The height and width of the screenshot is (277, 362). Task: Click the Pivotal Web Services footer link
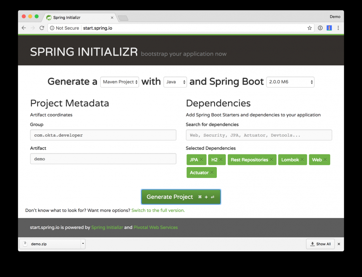tap(156, 227)
